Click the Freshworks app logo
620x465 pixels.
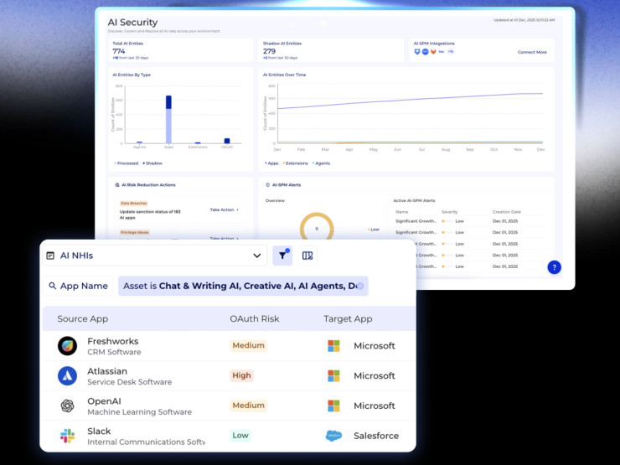(67, 346)
